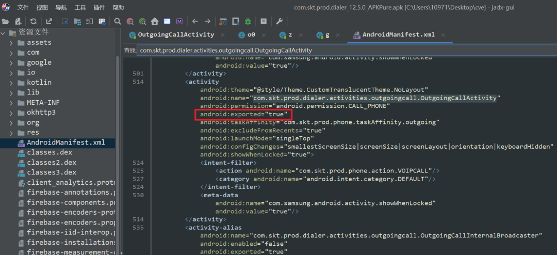557x255 pixels.
Task: Expand the lib folder
Action: coord(11,93)
